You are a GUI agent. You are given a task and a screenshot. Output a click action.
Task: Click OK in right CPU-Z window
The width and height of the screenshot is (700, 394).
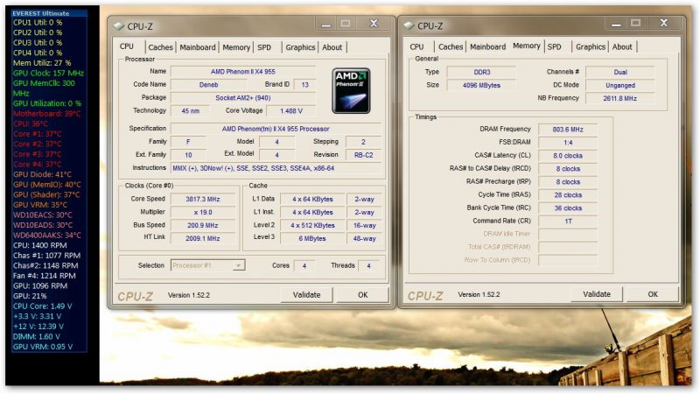(x=653, y=294)
